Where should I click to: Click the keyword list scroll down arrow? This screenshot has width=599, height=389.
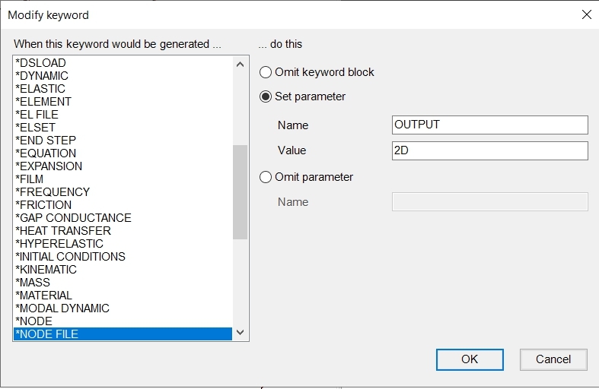tap(240, 332)
